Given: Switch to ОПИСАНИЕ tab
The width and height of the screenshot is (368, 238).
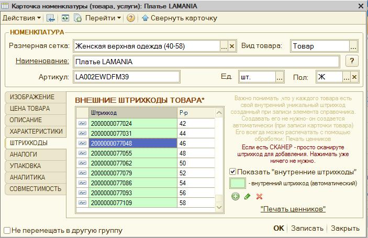Looking at the screenshot, I should [36, 120].
